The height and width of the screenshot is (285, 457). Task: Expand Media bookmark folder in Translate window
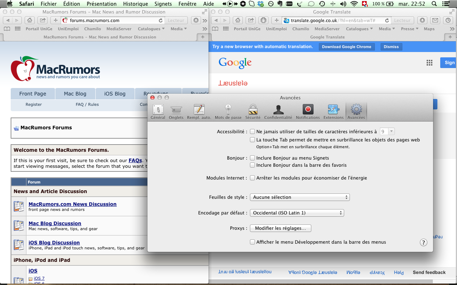(387, 29)
